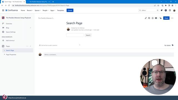Click the author avatar below title

coord(68,29)
